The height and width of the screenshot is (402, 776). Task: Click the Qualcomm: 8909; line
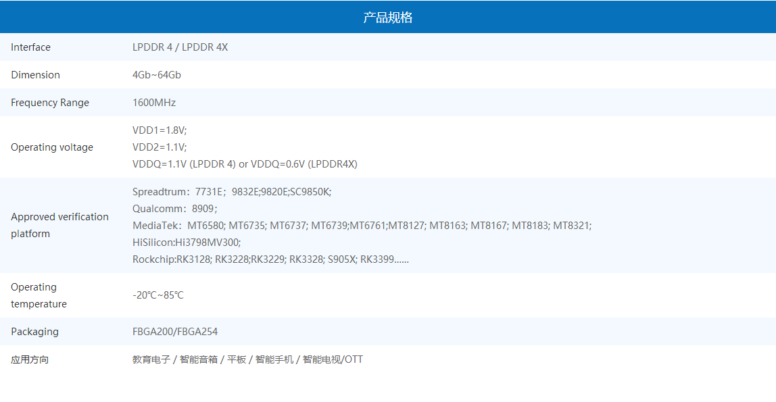(174, 209)
